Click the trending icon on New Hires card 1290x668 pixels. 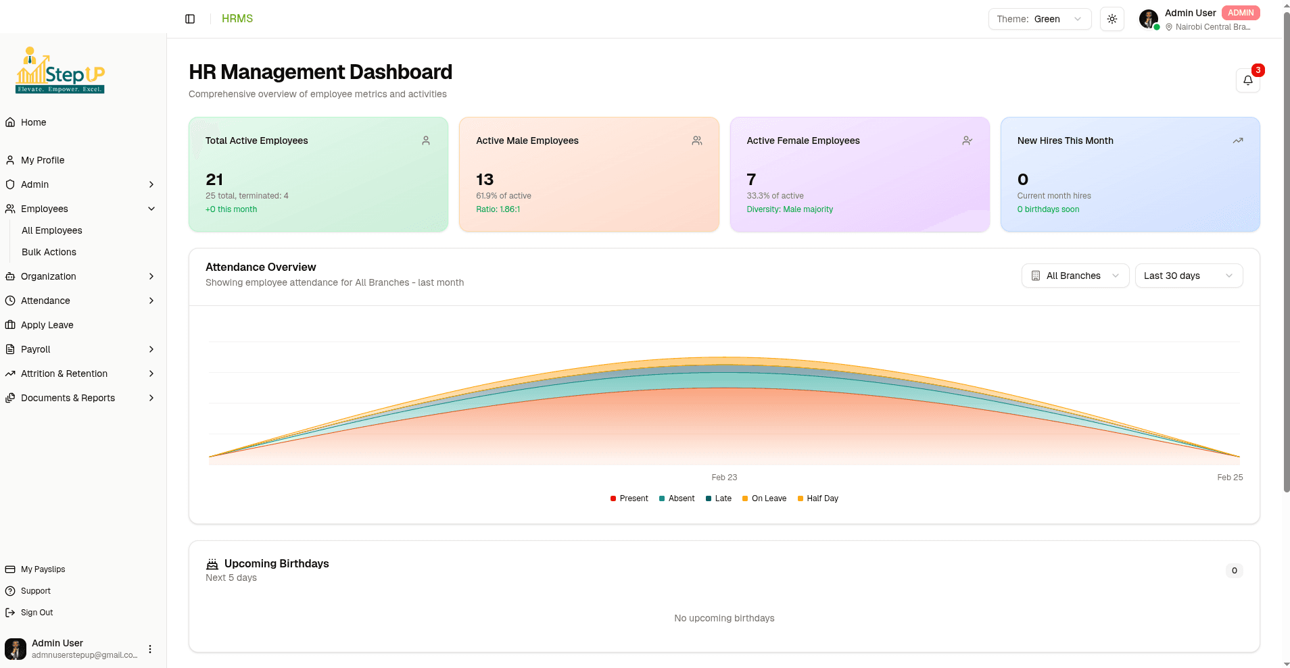(x=1238, y=140)
